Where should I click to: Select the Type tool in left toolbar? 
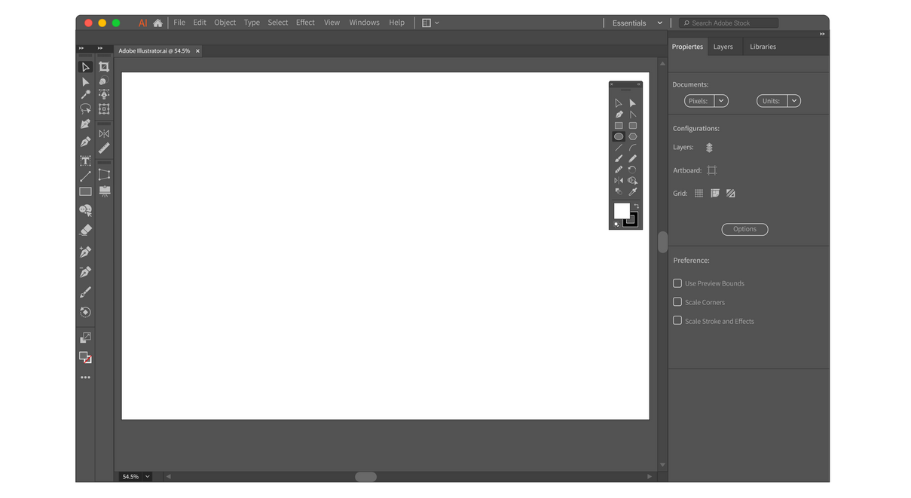click(x=85, y=160)
